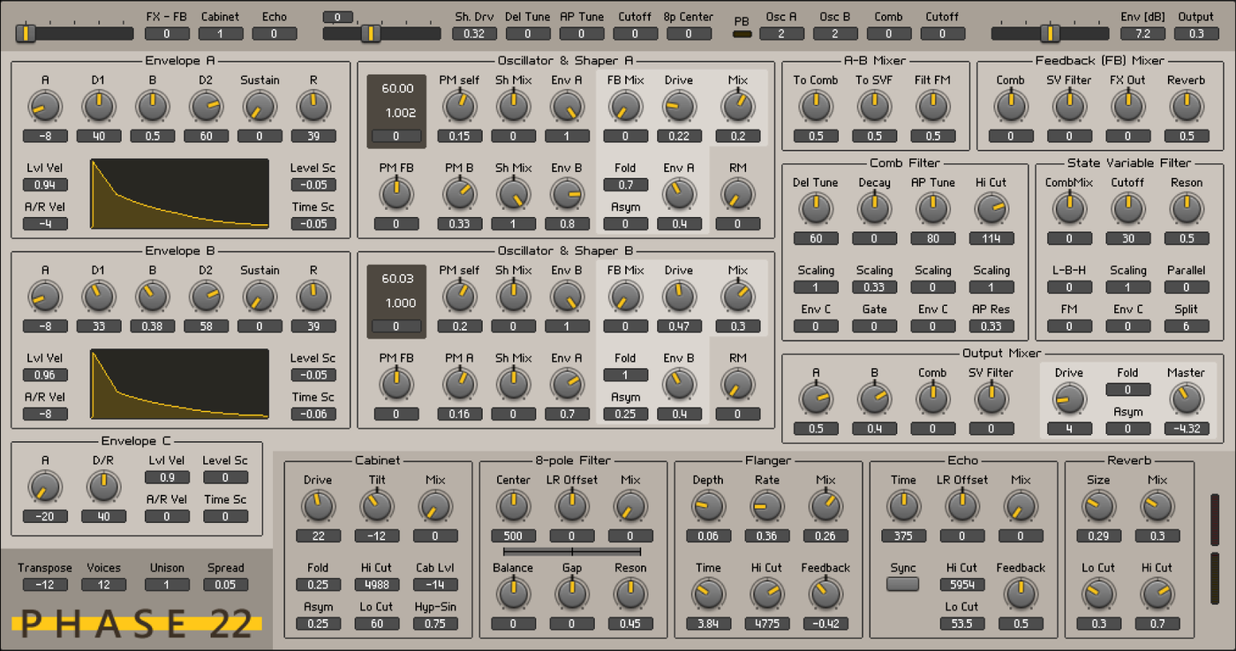Viewport: 1236px width, 651px height.
Task: Select the Oscillator B pitch value 60.03
Action: click(x=397, y=279)
